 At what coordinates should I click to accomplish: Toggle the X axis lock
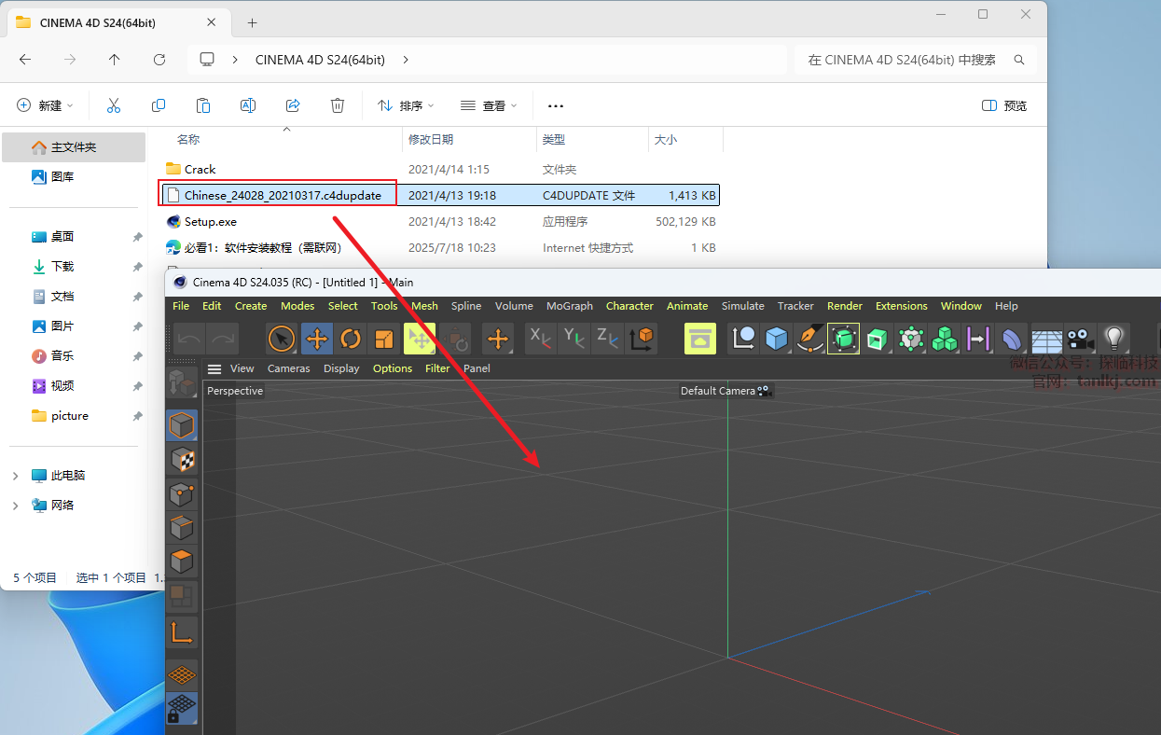pyautogui.click(x=541, y=339)
